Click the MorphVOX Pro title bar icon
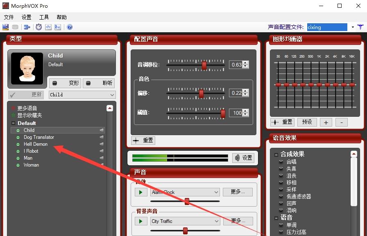Image resolution: width=367 pixels, height=236 pixels. 6,6
